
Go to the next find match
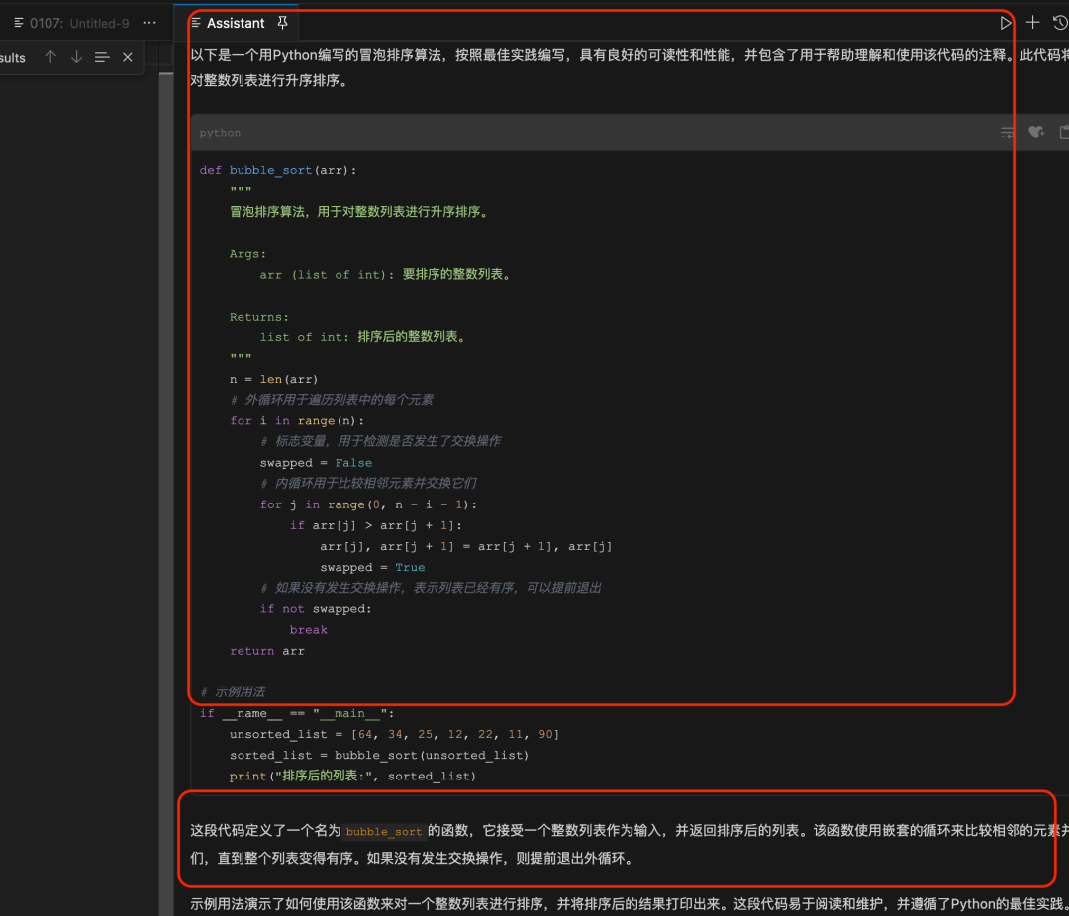76,57
